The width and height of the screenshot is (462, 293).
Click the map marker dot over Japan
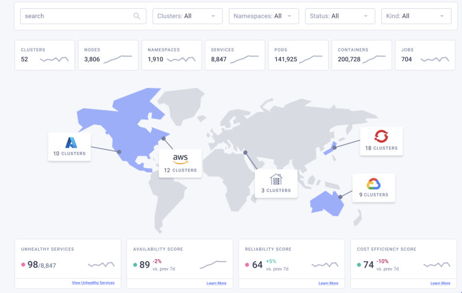[x=335, y=147]
